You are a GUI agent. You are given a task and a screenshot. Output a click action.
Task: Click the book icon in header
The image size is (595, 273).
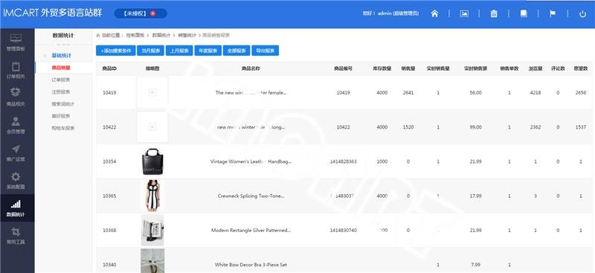pyautogui.click(x=524, y=13)
